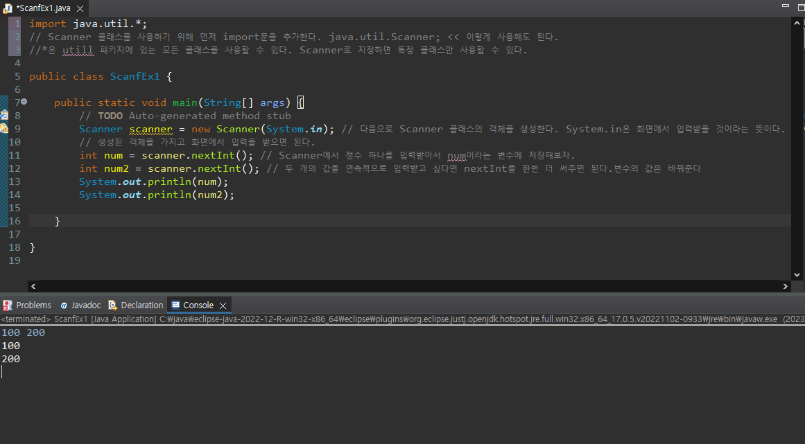Close the Console view tab
The width and height of the screenshot is (805, 444).
[x=223, y=305]
